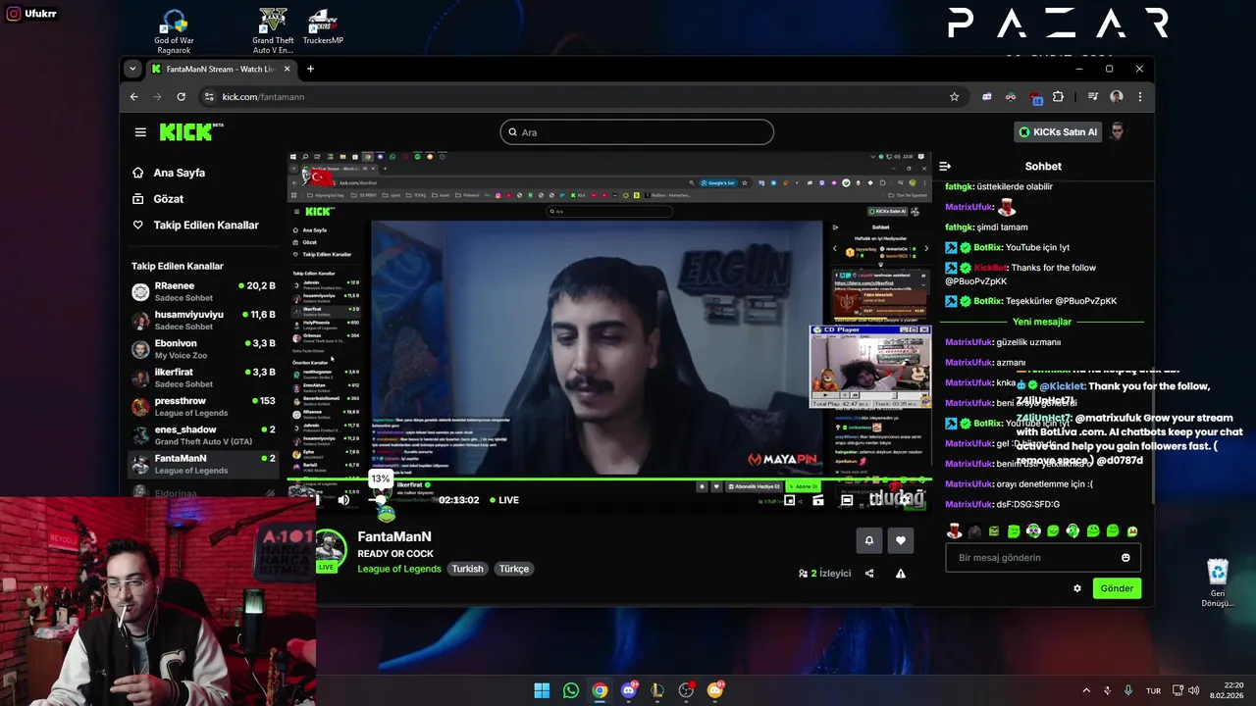Click the Türkçe tag

pyautogui.click(x=513, y=569)
